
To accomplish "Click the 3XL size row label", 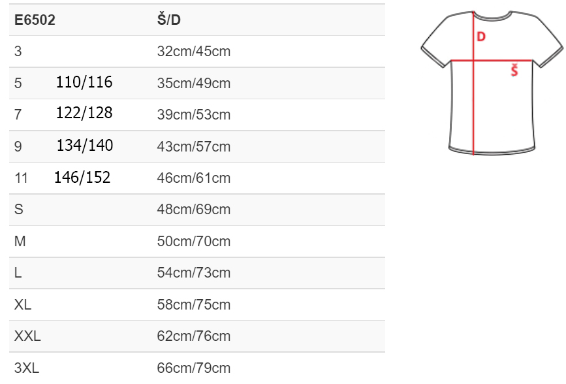I will tap(27, 368).
